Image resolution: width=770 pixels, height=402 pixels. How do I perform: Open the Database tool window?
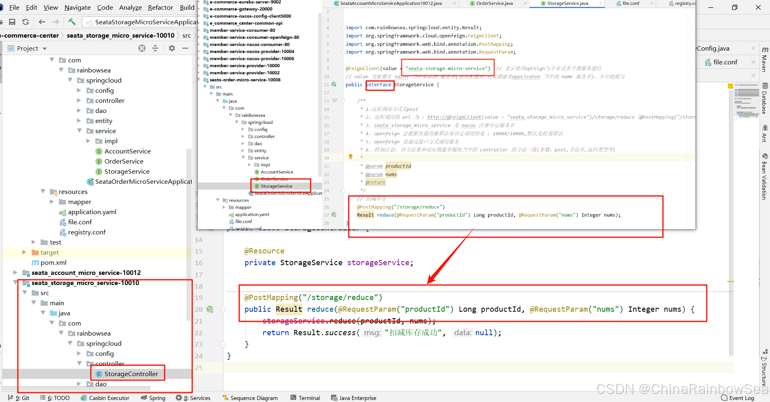pyautogui.click(x=764, y=99)
